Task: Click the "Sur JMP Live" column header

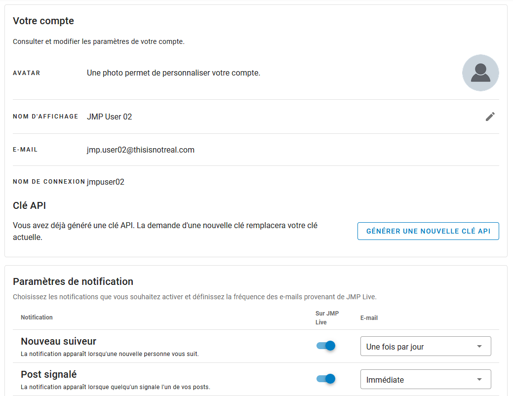Action: click(326, 317)
